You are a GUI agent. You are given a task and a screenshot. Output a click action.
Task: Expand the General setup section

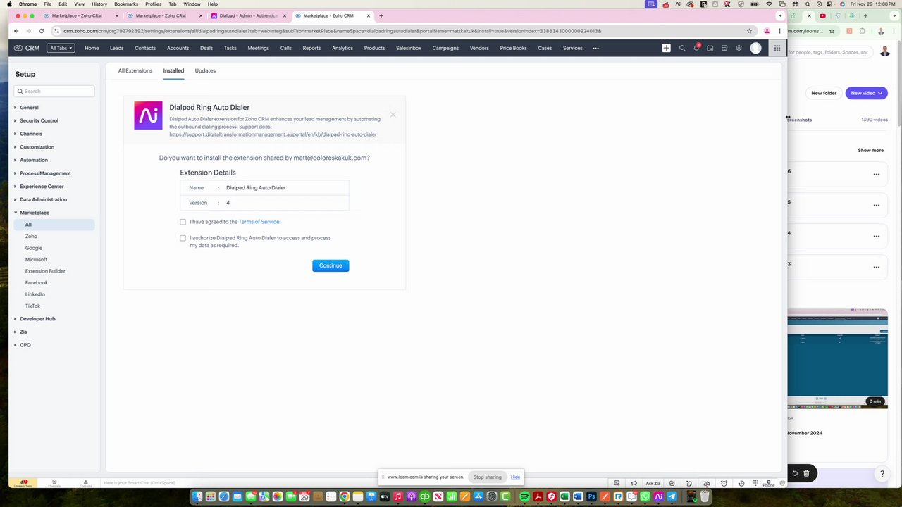(29, 108)
